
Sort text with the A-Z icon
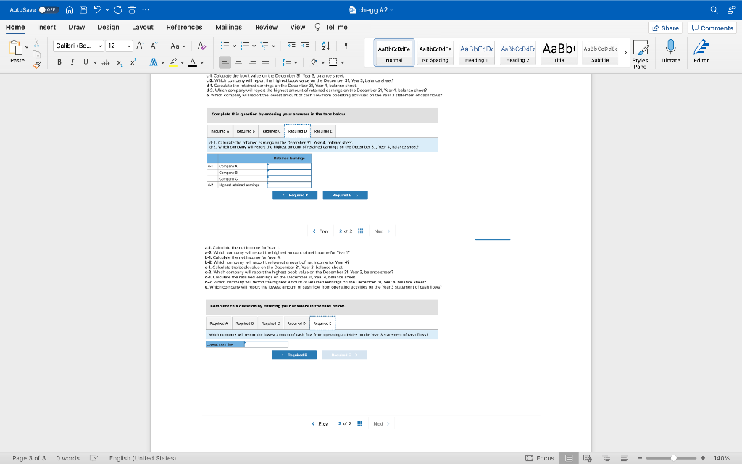click(x=326, y=46)
